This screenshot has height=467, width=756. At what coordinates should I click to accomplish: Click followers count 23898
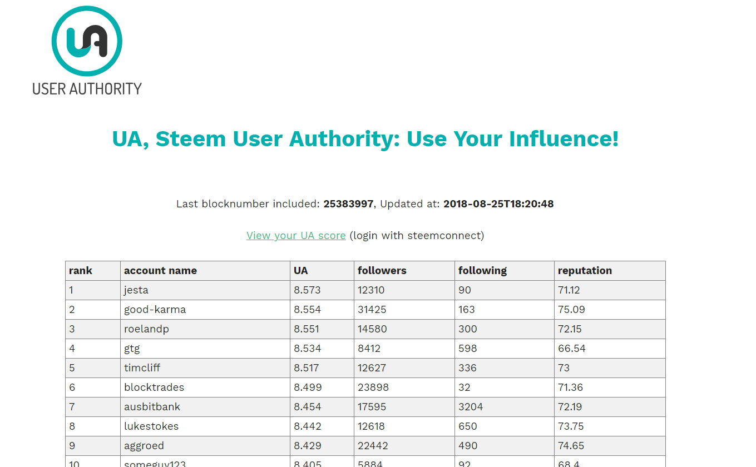[373, 387]
